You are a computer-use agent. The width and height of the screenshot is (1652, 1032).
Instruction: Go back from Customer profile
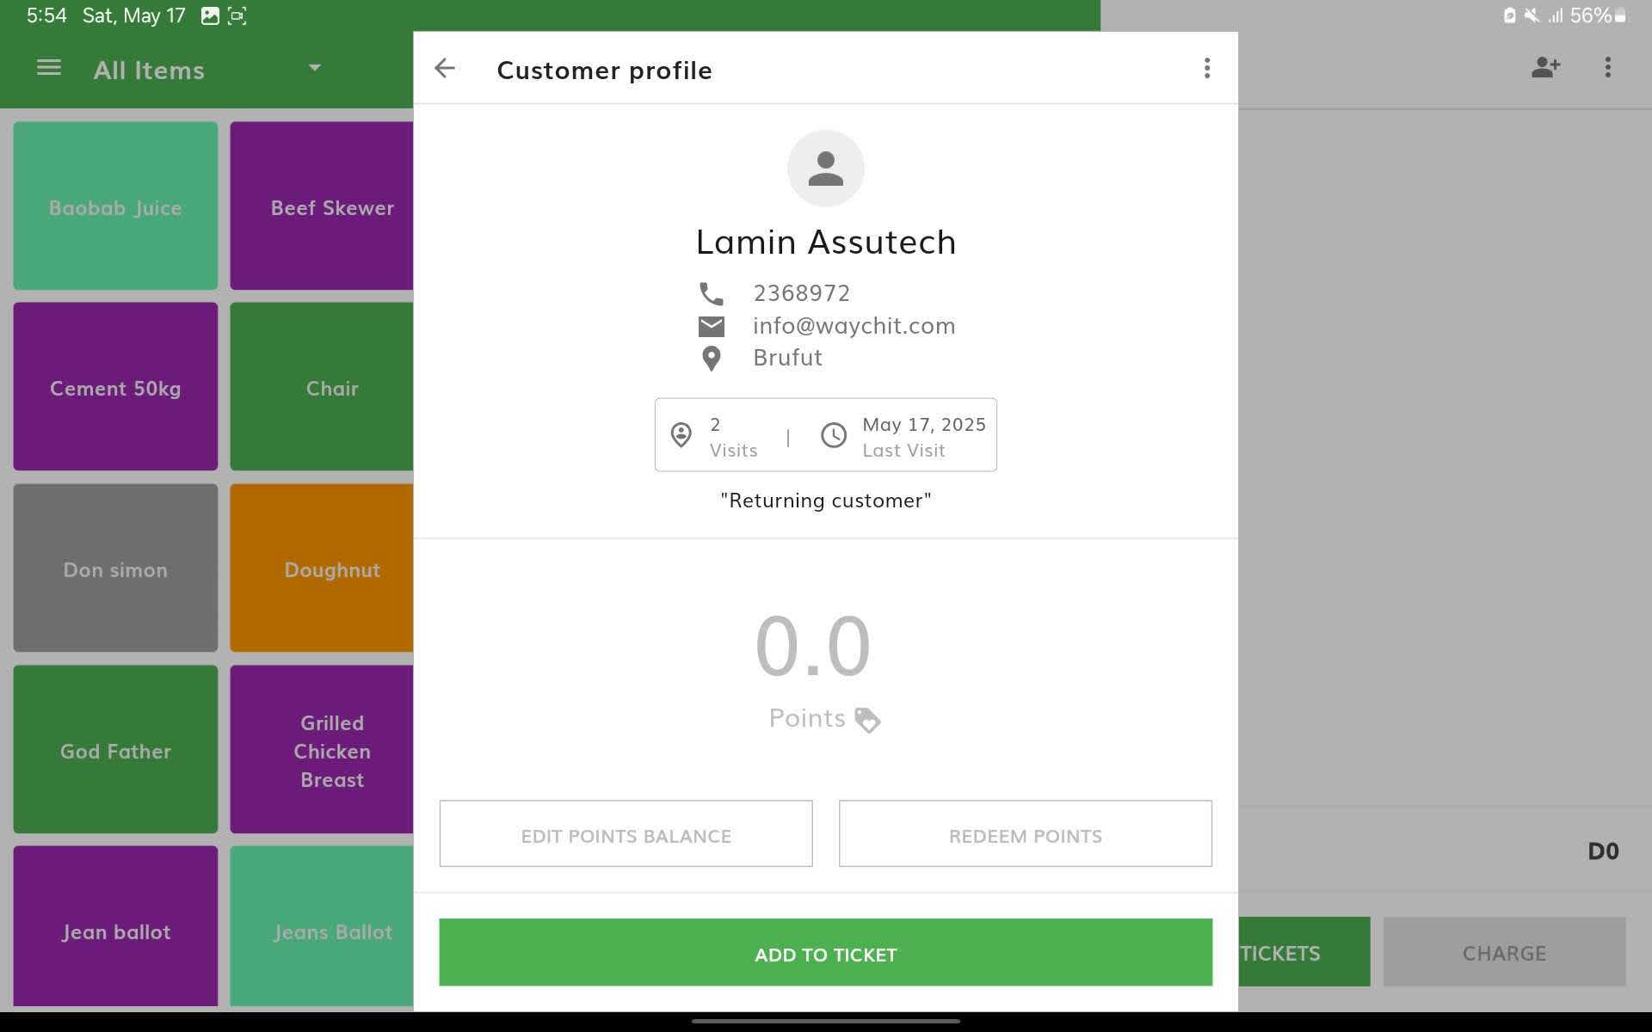tap(444, 69)
